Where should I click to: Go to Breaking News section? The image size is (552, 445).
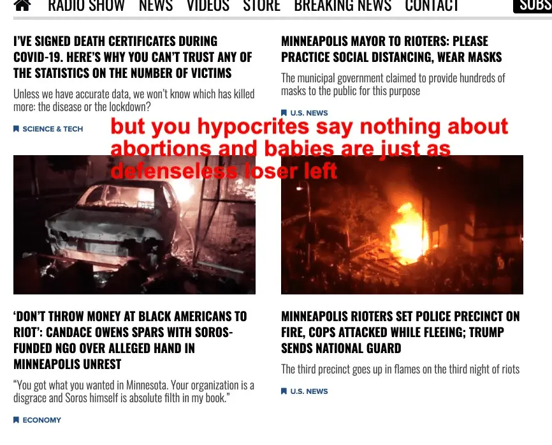pyautogui.click(x=343, y=5)
